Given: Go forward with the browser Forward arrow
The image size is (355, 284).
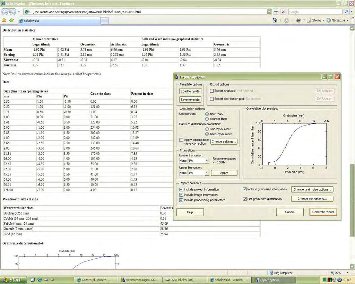Looking at the screenshot, I should (x=12, y=11).
